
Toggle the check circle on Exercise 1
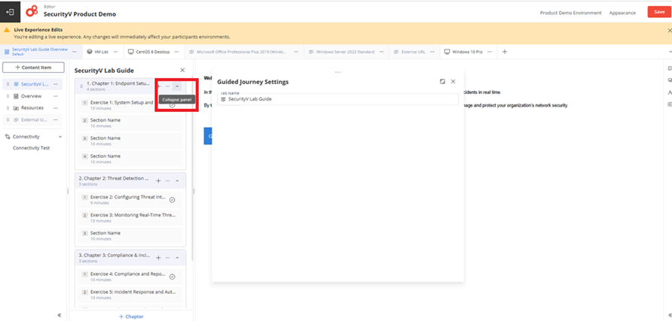coord(173,104)
